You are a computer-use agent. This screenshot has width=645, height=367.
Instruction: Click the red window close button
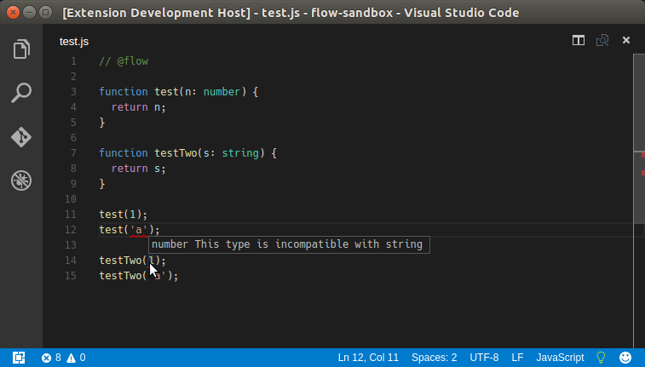(x=13, y=12)
